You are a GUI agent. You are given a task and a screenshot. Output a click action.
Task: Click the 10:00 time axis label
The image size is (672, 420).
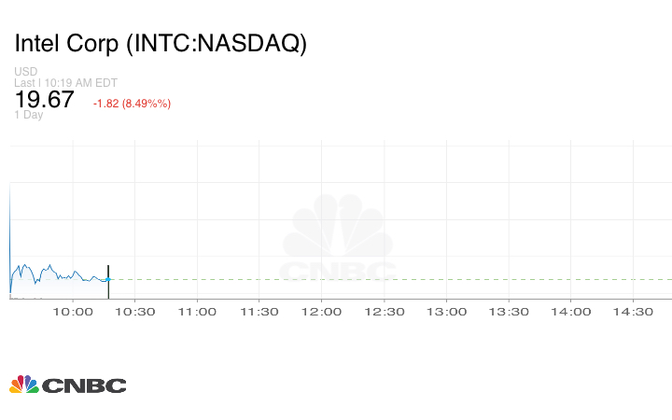(x=73, y=312)
